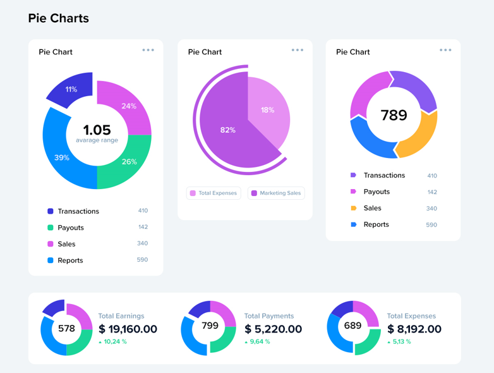
Task: Click the 789 center value in third donut
Action: pyautogui.click(x=394, y=115)
